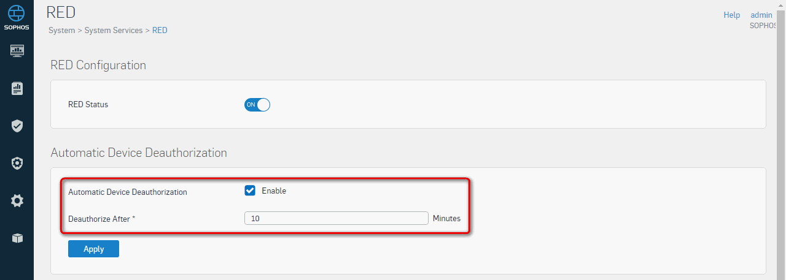
Task: Click the cube objects sidebar icon
Action: [x=17, y=238]
